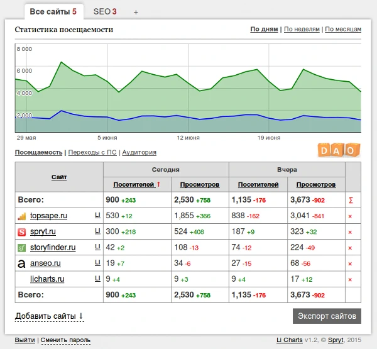Screen dimensions: 377x349
Task: Sort by the 'Сайт' column header
Action: tap(59, 177)
